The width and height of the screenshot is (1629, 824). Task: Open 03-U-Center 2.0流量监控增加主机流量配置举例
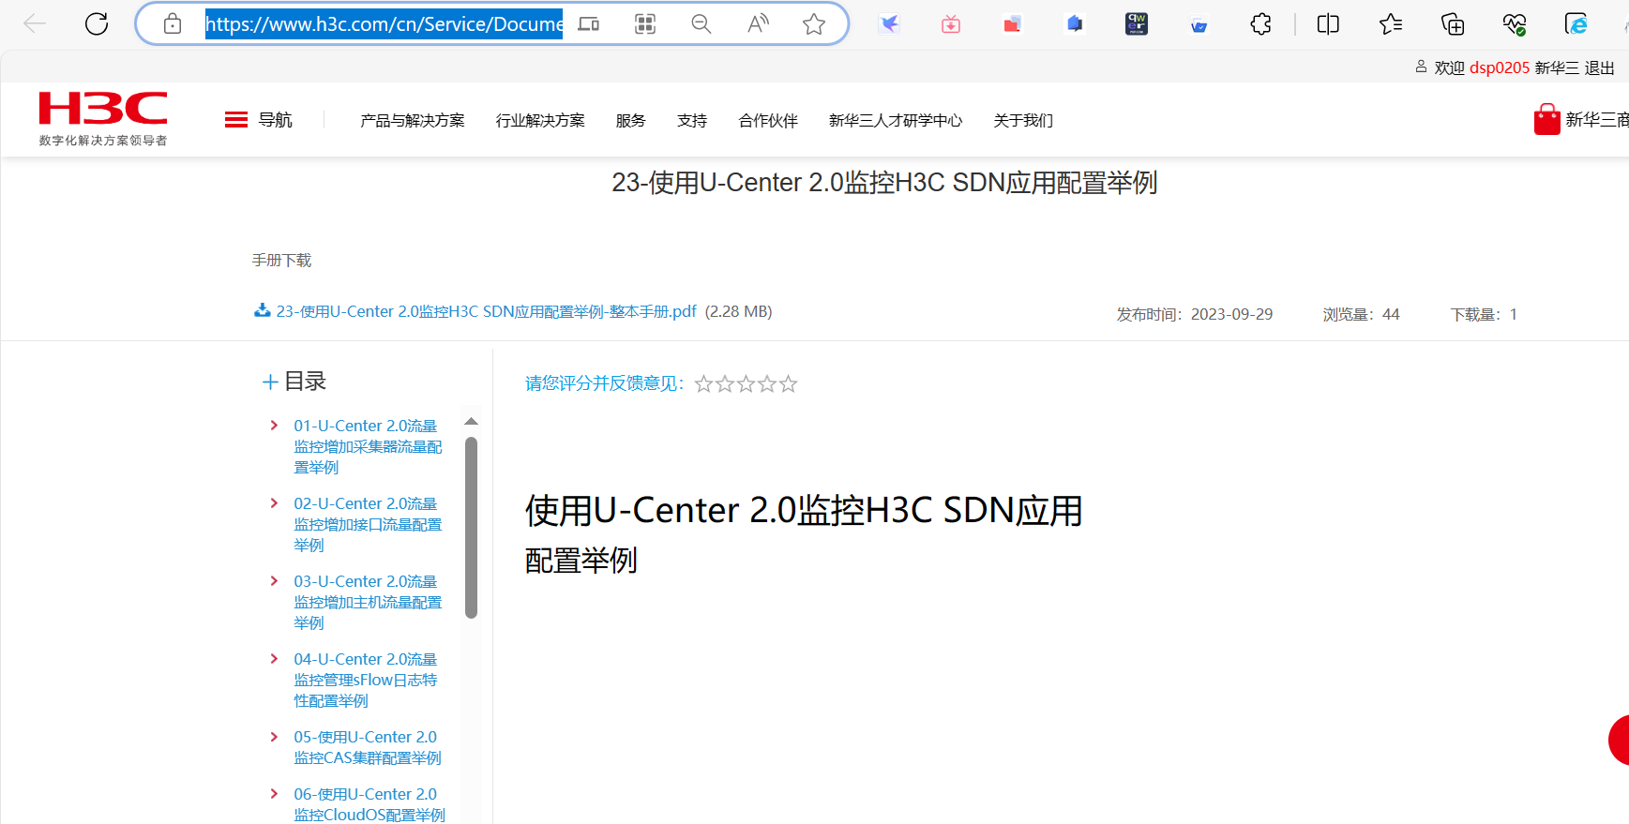coord(368,602)
